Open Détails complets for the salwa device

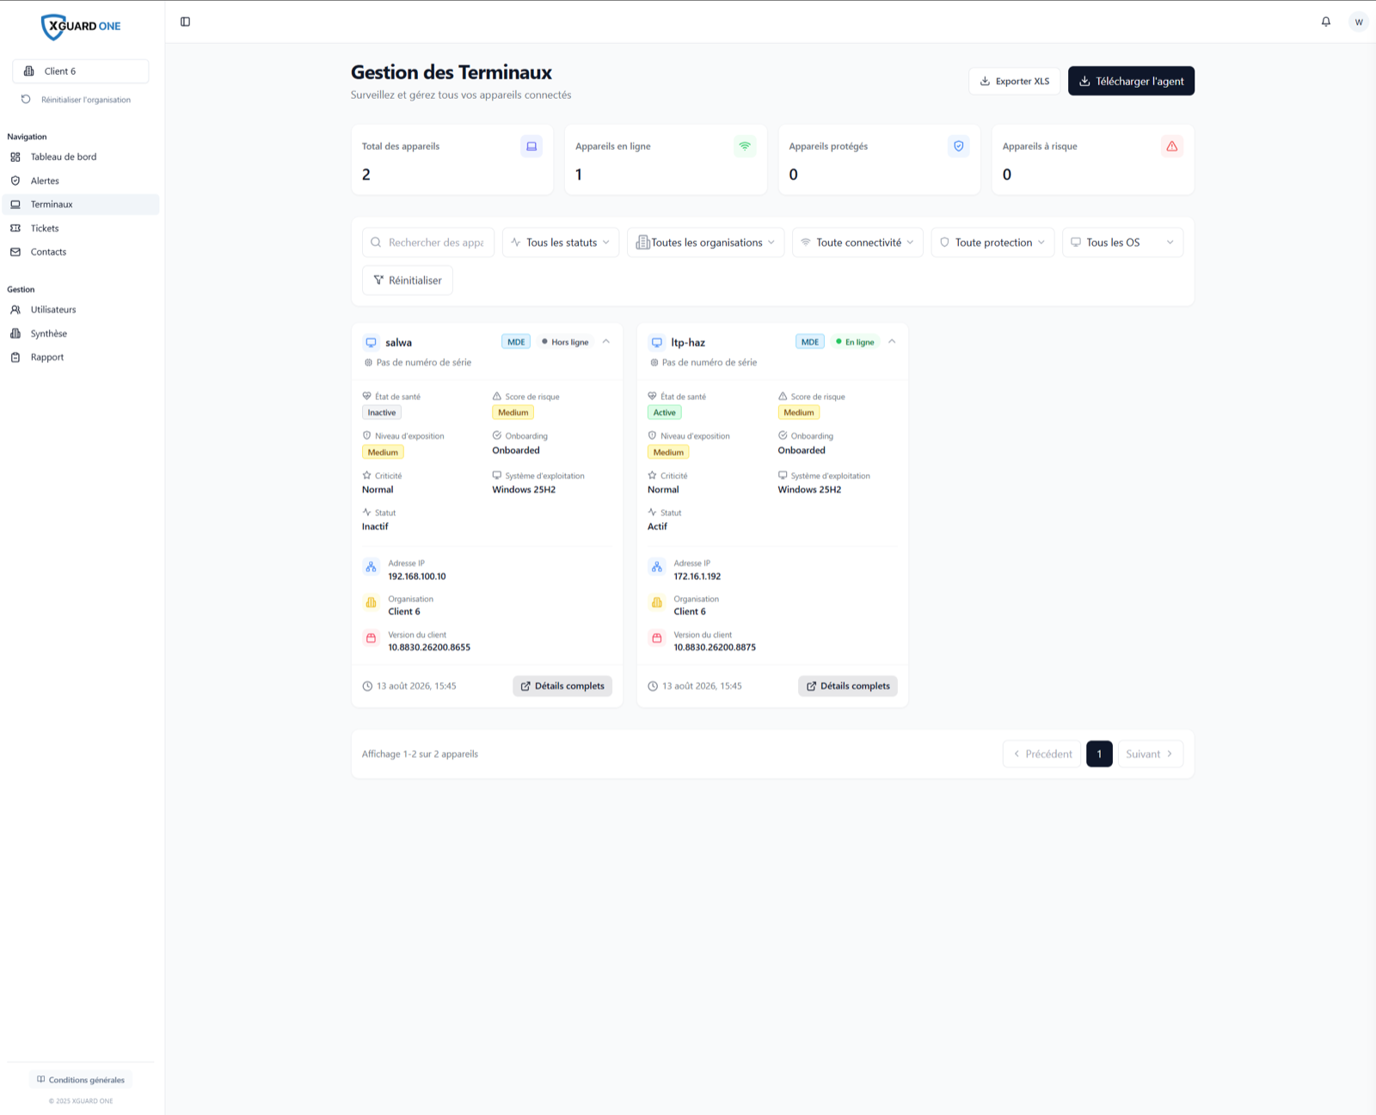point(562,686)
